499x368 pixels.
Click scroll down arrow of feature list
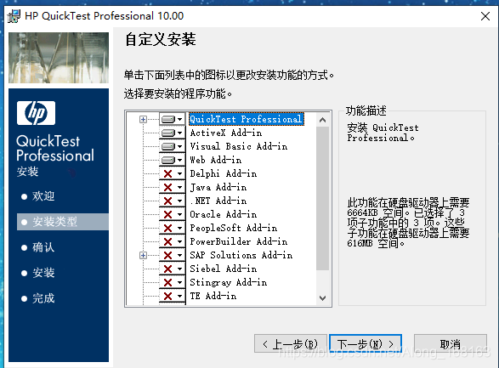tap(322, 298)
